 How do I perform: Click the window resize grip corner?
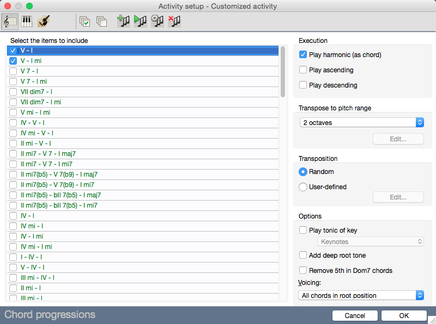pyautogui.click(x=432, y=320)
